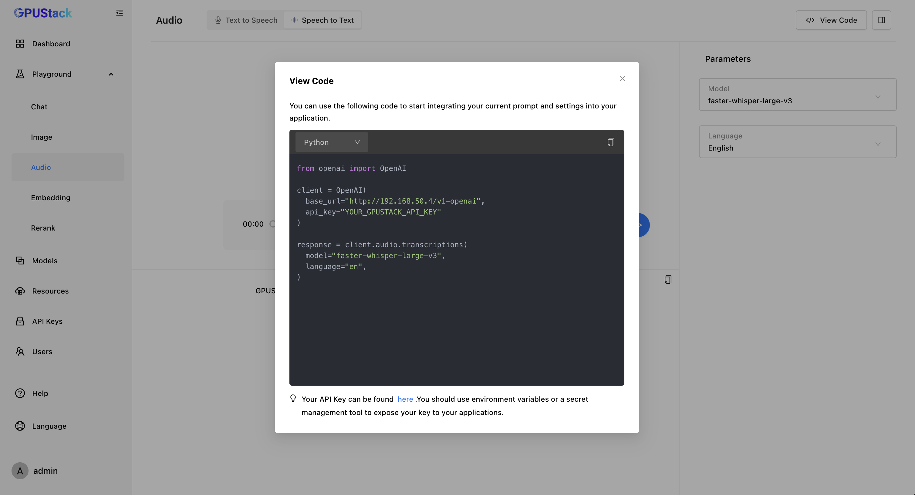Expand the Python language dropdown

pos(332,141)
